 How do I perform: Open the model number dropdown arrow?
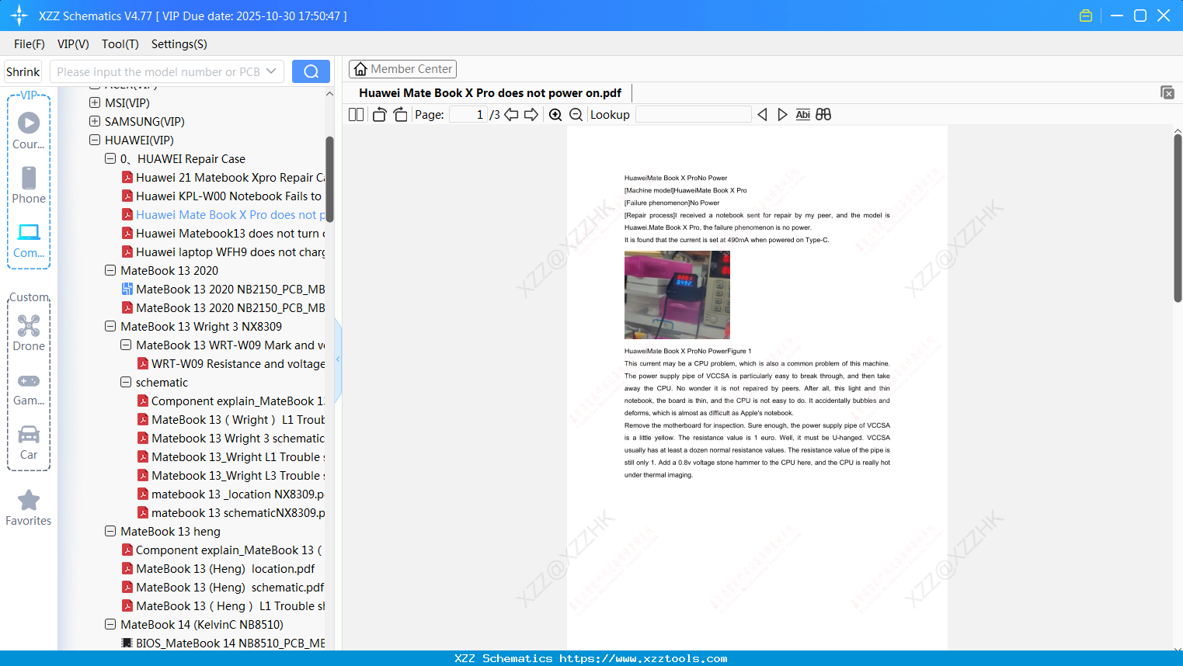click(x=271, y=71)
